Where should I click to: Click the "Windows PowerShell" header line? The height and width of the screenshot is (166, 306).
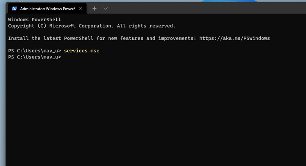(34, 20)
